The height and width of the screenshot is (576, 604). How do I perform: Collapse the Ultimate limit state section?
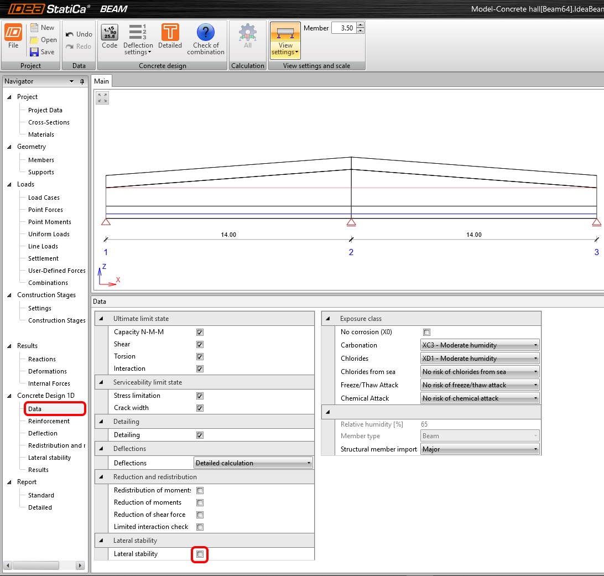pos(101,319)
